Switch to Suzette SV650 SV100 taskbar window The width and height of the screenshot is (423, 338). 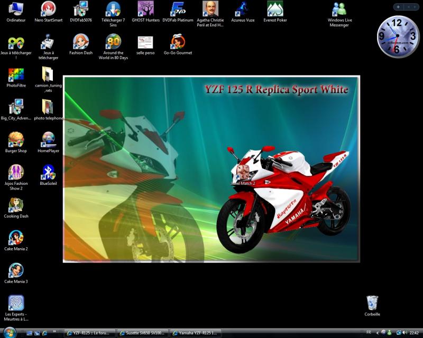click(143, 333)
